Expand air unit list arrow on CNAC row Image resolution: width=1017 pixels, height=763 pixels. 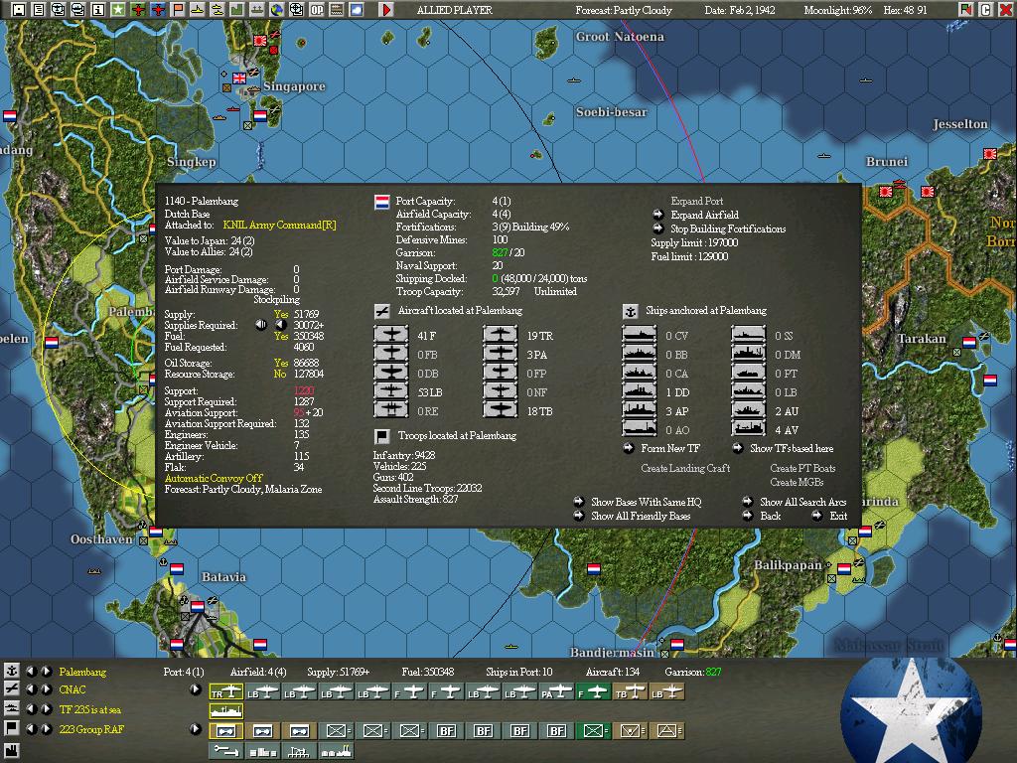pos(196,689)
